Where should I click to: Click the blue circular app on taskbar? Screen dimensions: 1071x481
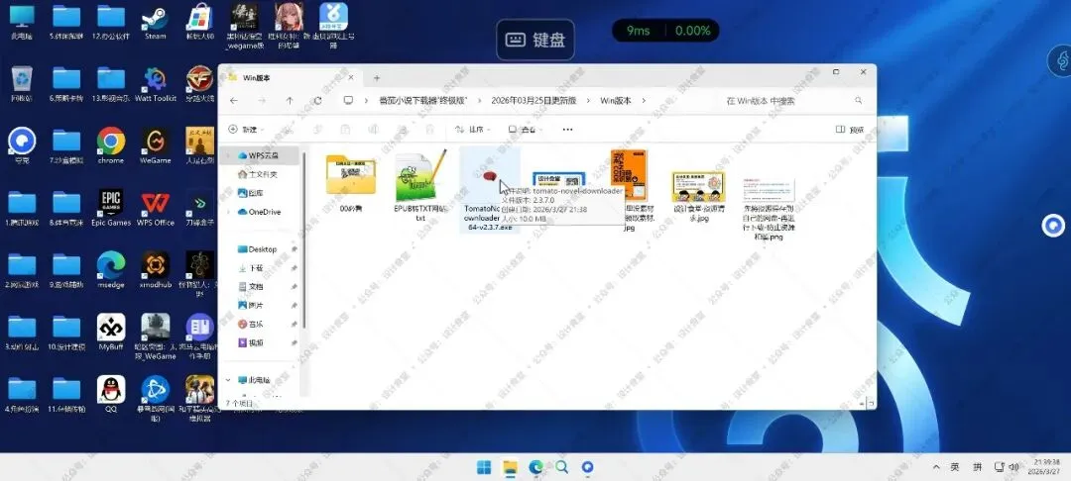pyautogui.click(x=587, y=467)
